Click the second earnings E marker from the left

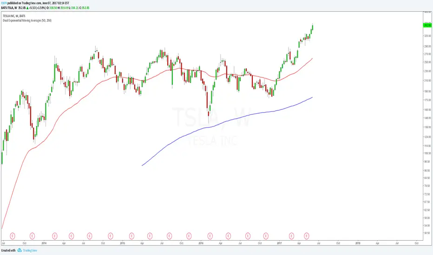coord(32,235)
